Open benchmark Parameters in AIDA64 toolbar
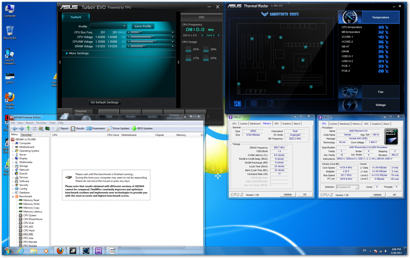The image size is (410, 258). pos(96,128)
